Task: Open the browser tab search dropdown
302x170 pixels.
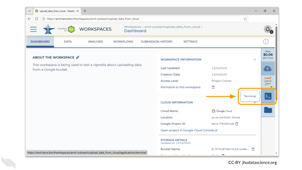Action: point(30,11)
